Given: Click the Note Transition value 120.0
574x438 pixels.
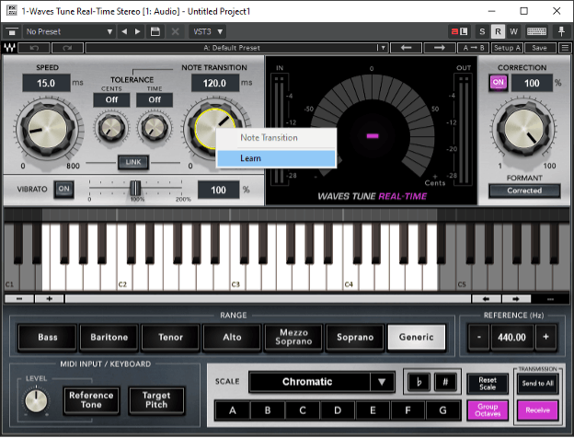Looking at the screenshot, I should [215, 83].
